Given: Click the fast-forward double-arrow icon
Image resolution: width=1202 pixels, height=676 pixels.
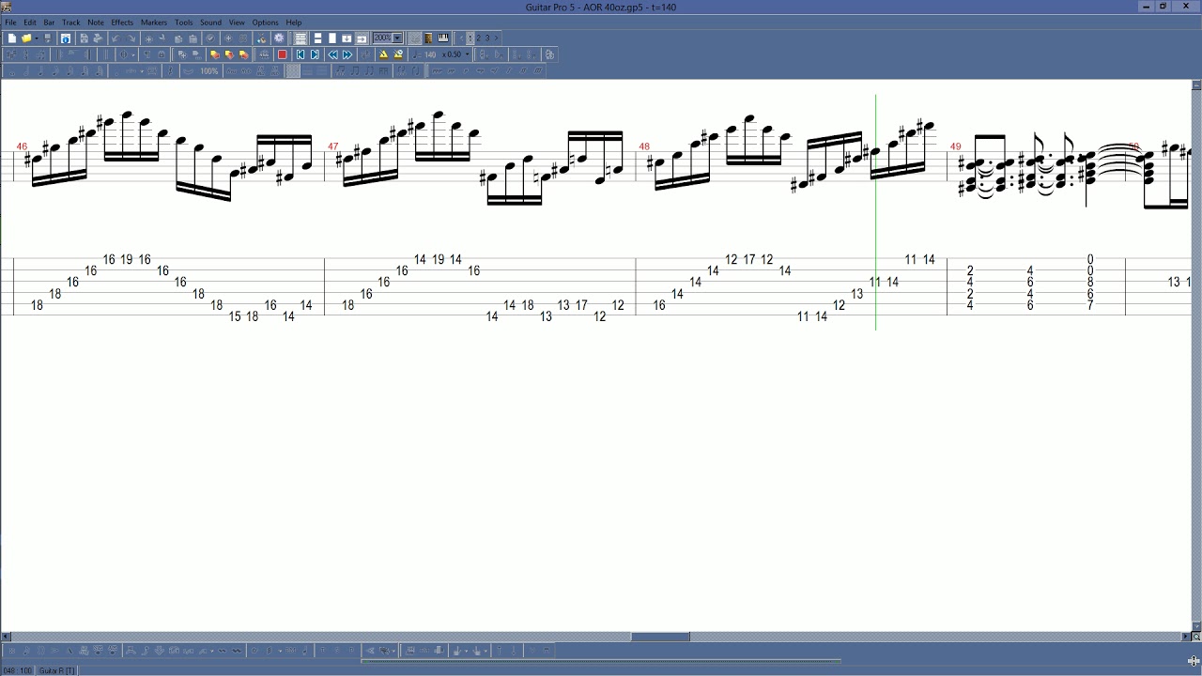Looking at the screenshot, I should point(347,54).
